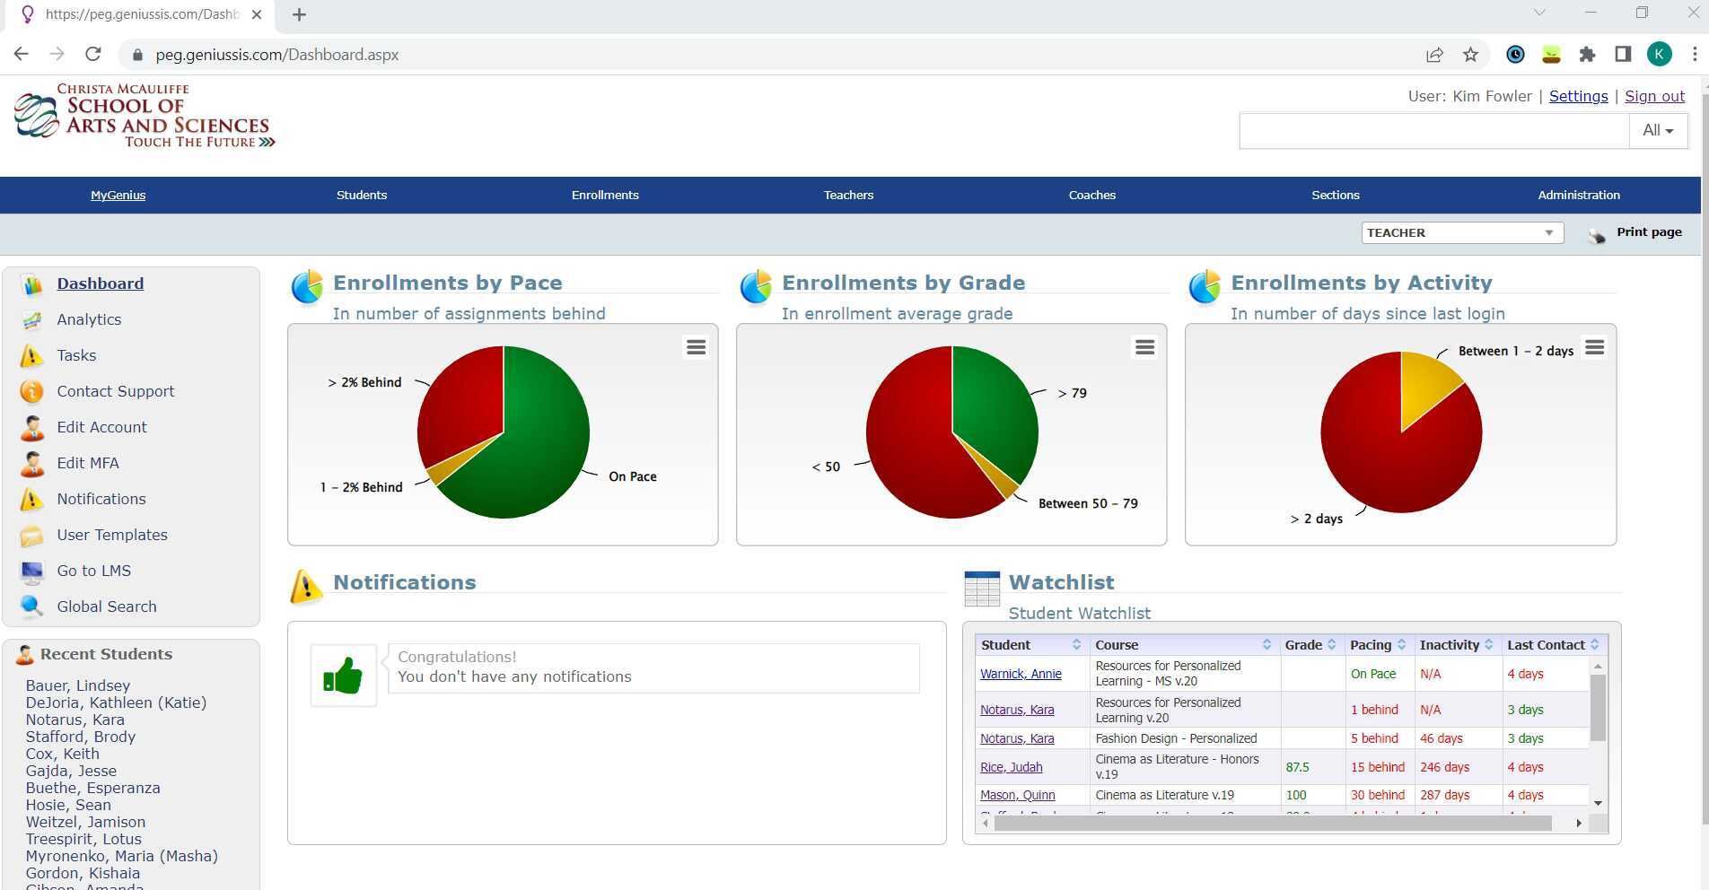Open Contact Support from the sidebar icon
Viewport: 1709px width, 890px height.
[31, 392]
